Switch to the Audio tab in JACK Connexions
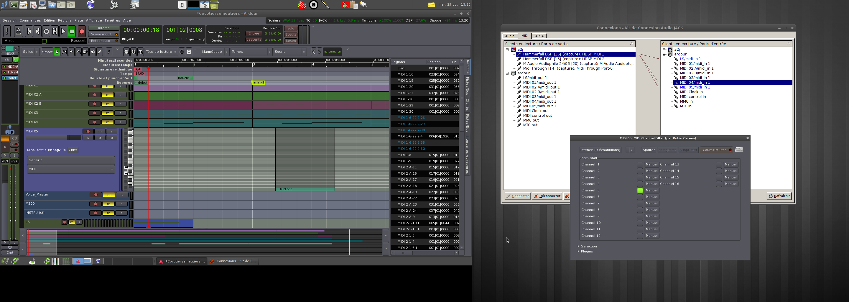The width and height of the screenshot is (849, 302). (509, 36)
